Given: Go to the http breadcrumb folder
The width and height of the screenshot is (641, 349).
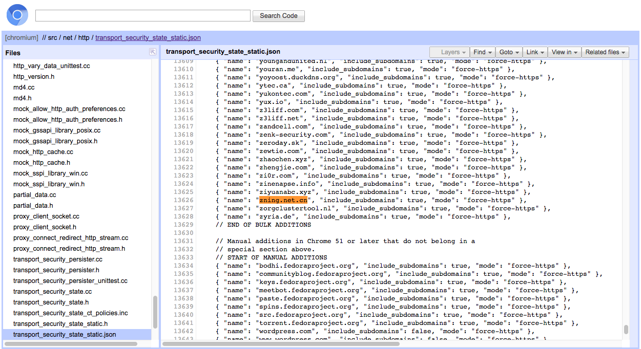Looking at the screenshot, I should 84,38.
